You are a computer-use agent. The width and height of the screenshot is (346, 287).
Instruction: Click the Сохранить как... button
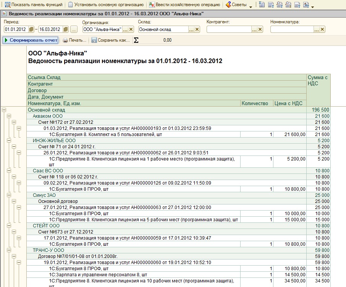pos(110,40)
